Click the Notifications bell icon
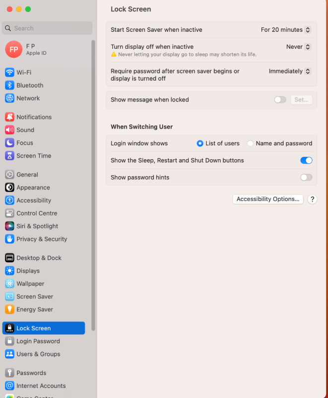 (9, 117)
